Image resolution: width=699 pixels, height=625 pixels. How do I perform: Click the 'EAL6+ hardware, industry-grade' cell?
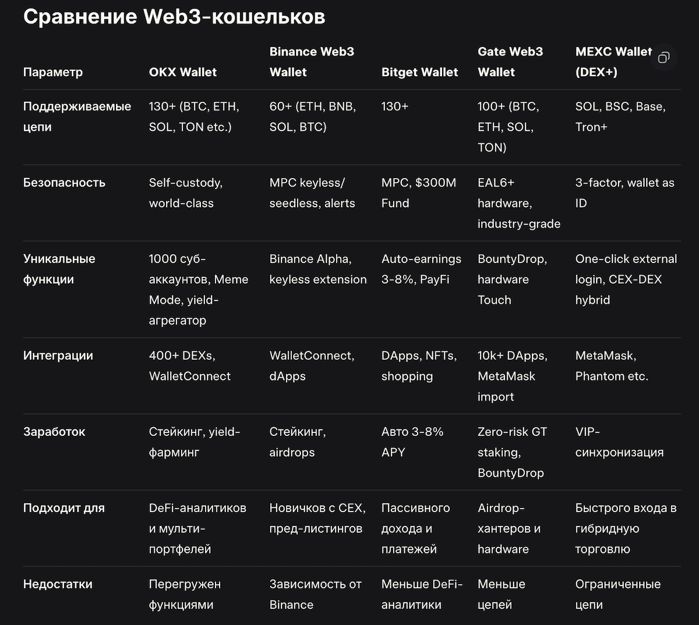tap(519, 203)
